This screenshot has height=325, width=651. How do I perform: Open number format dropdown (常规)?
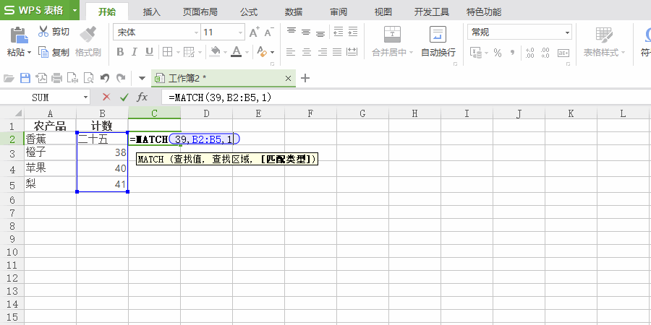[567, 32]
